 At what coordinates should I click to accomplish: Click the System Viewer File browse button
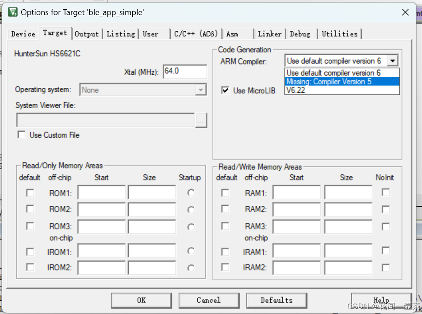point(201,120)
